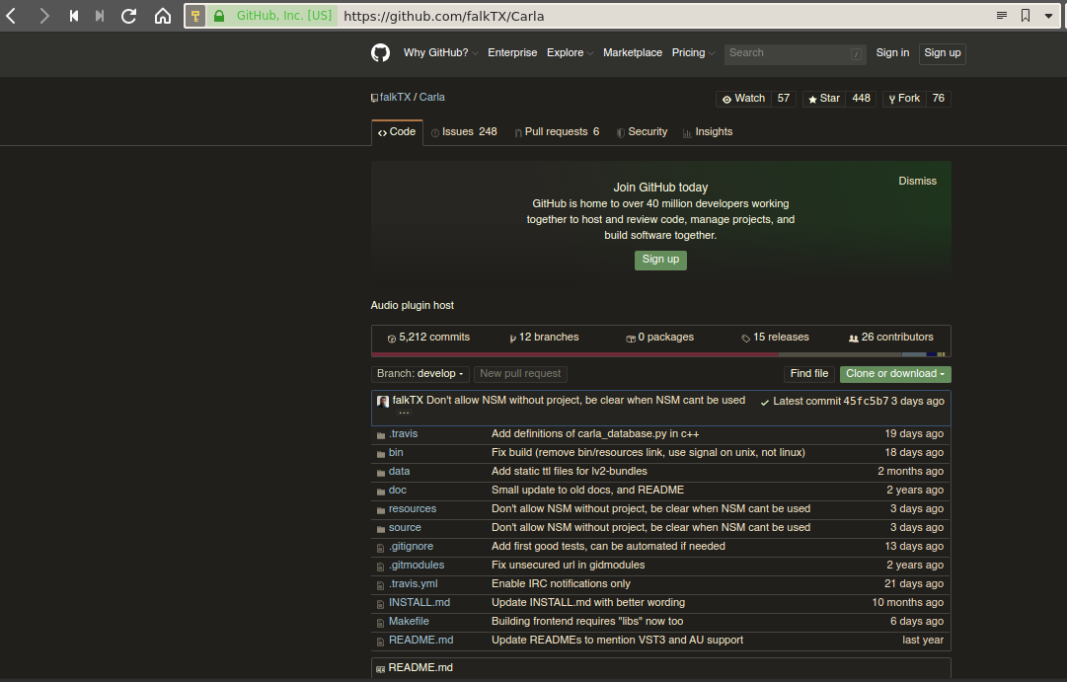Screen dimensions: 1067x682
Task: Switch to the Insights tab
Action: (707, 132)
